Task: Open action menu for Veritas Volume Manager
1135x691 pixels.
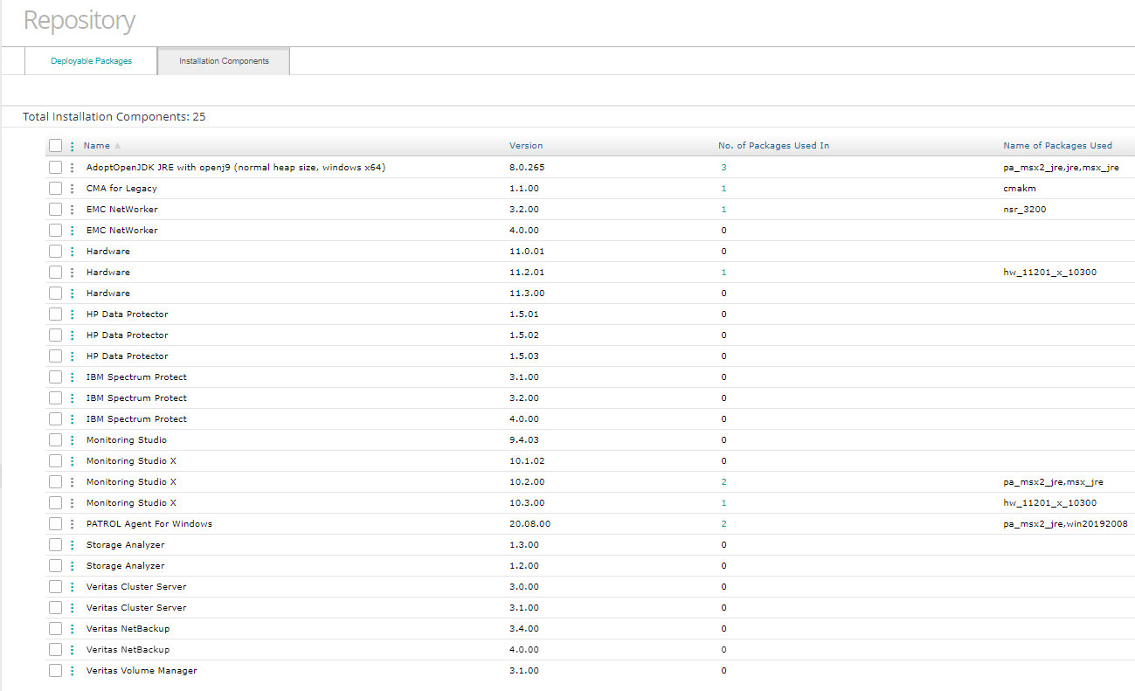Action: point(73,671)
